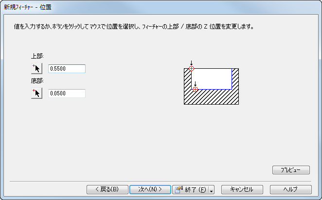The width and height of the screenshot is (322, 200).
Task: Click the 上部: label text
Action: [37, 56]
